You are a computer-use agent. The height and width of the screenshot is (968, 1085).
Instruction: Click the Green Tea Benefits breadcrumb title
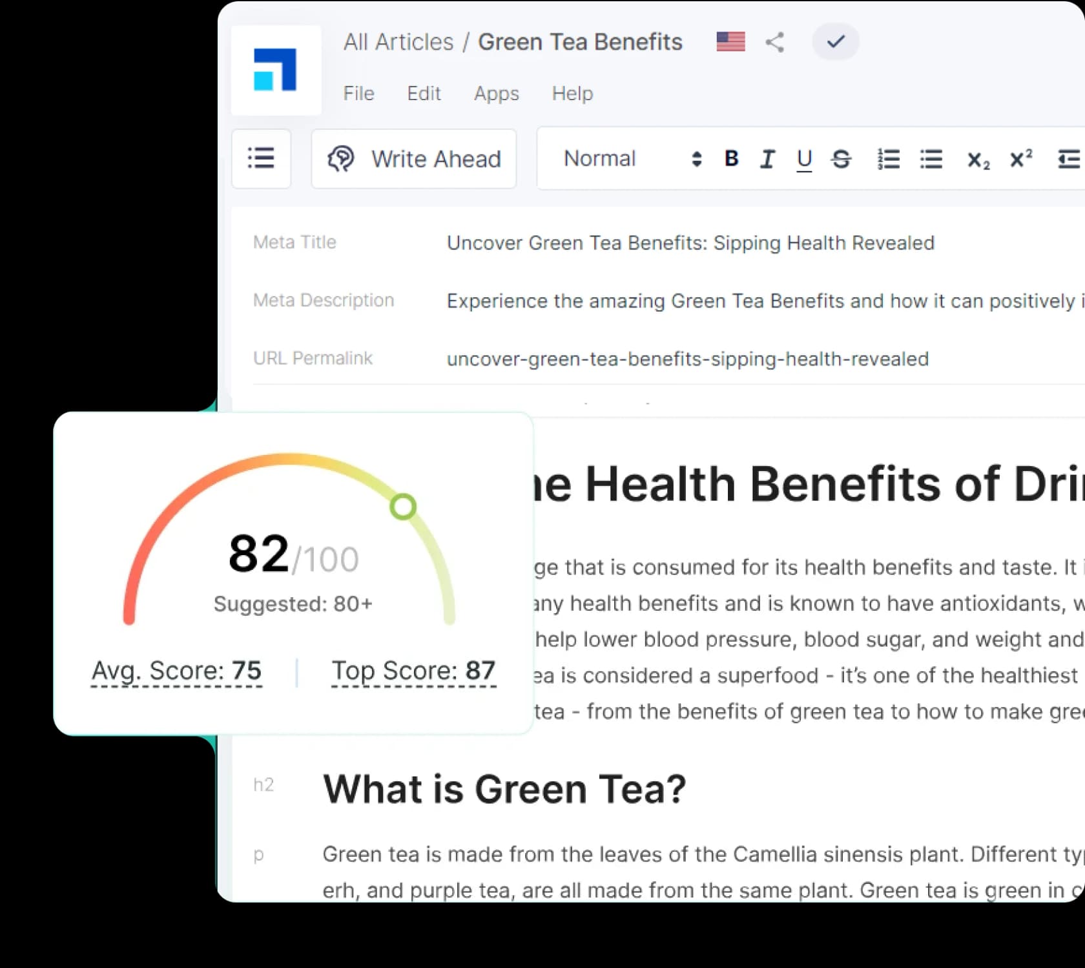pyautogui.click(x=580, y=42)
